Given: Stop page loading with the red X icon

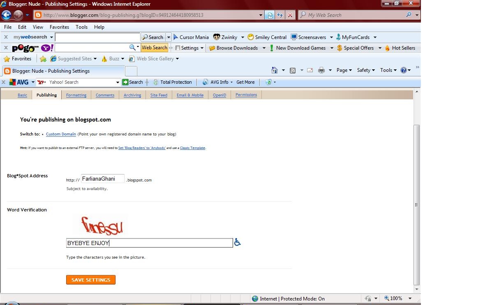Looking at the screenshot, I should tap(290, 15).
